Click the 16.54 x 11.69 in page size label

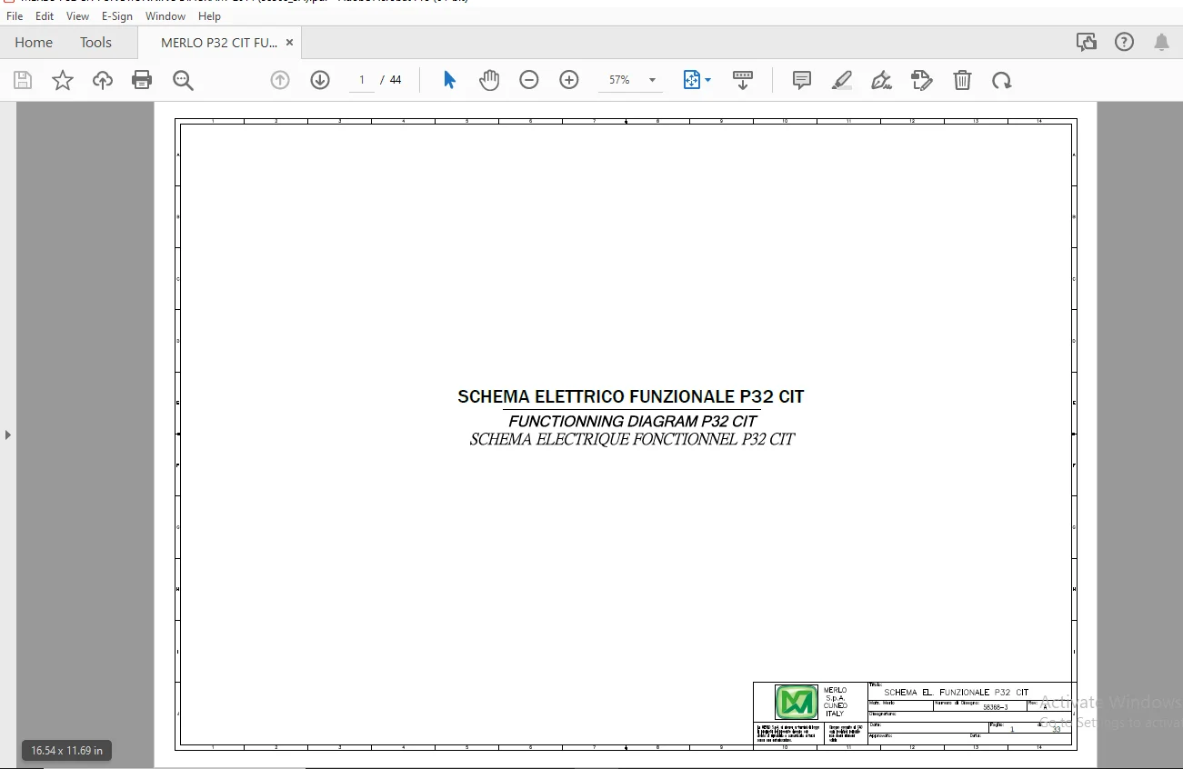pyautogui.click(x=66, y=750)
